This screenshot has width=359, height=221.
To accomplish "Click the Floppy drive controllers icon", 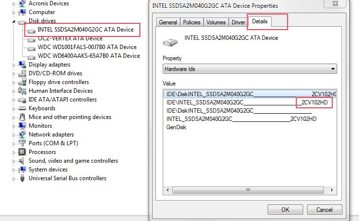I will click(x=22, y=82).
